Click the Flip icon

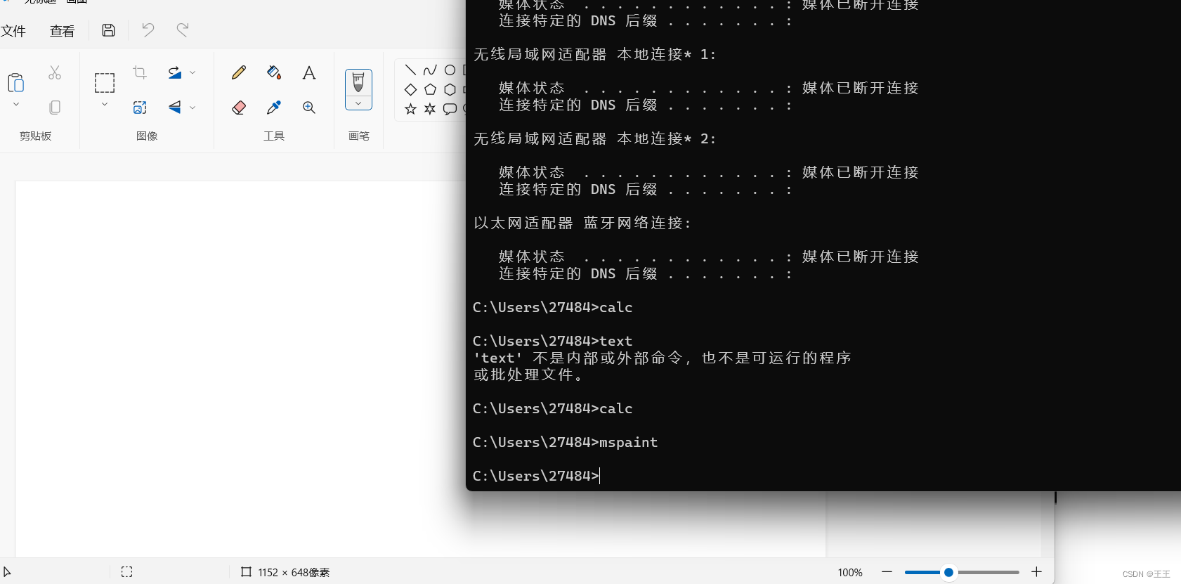175,107
